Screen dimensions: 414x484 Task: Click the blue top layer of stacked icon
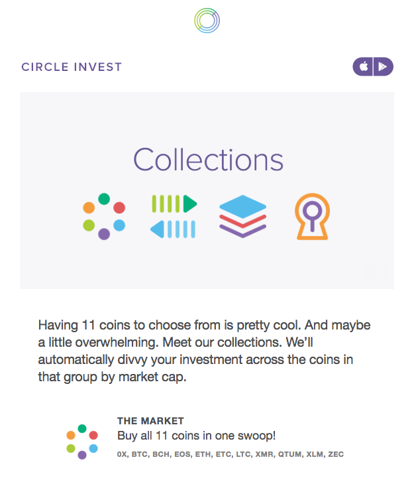243,206
